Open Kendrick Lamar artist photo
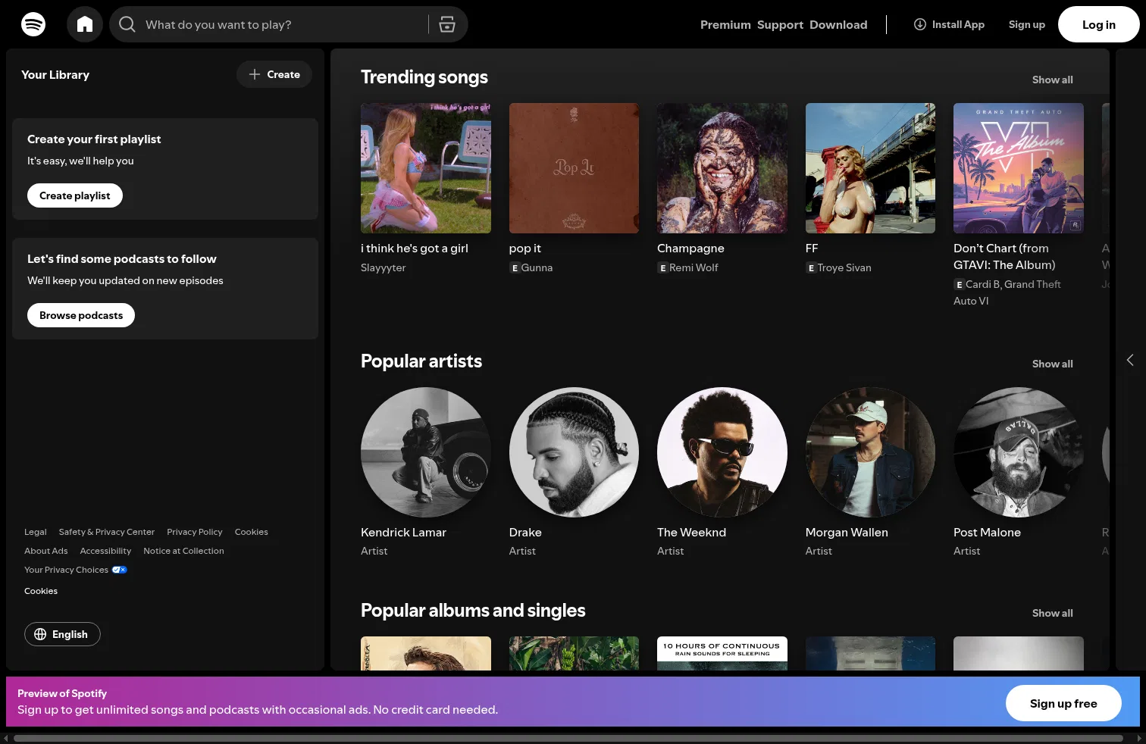 [x=426, y=452]
